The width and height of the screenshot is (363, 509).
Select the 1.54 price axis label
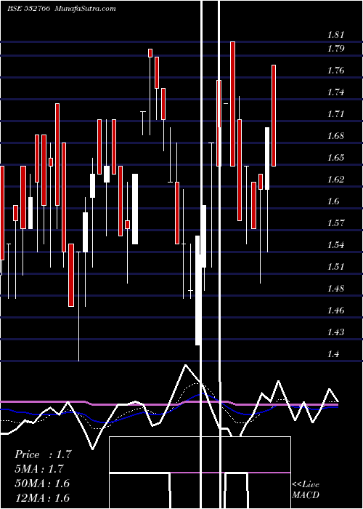coord(335,245)
